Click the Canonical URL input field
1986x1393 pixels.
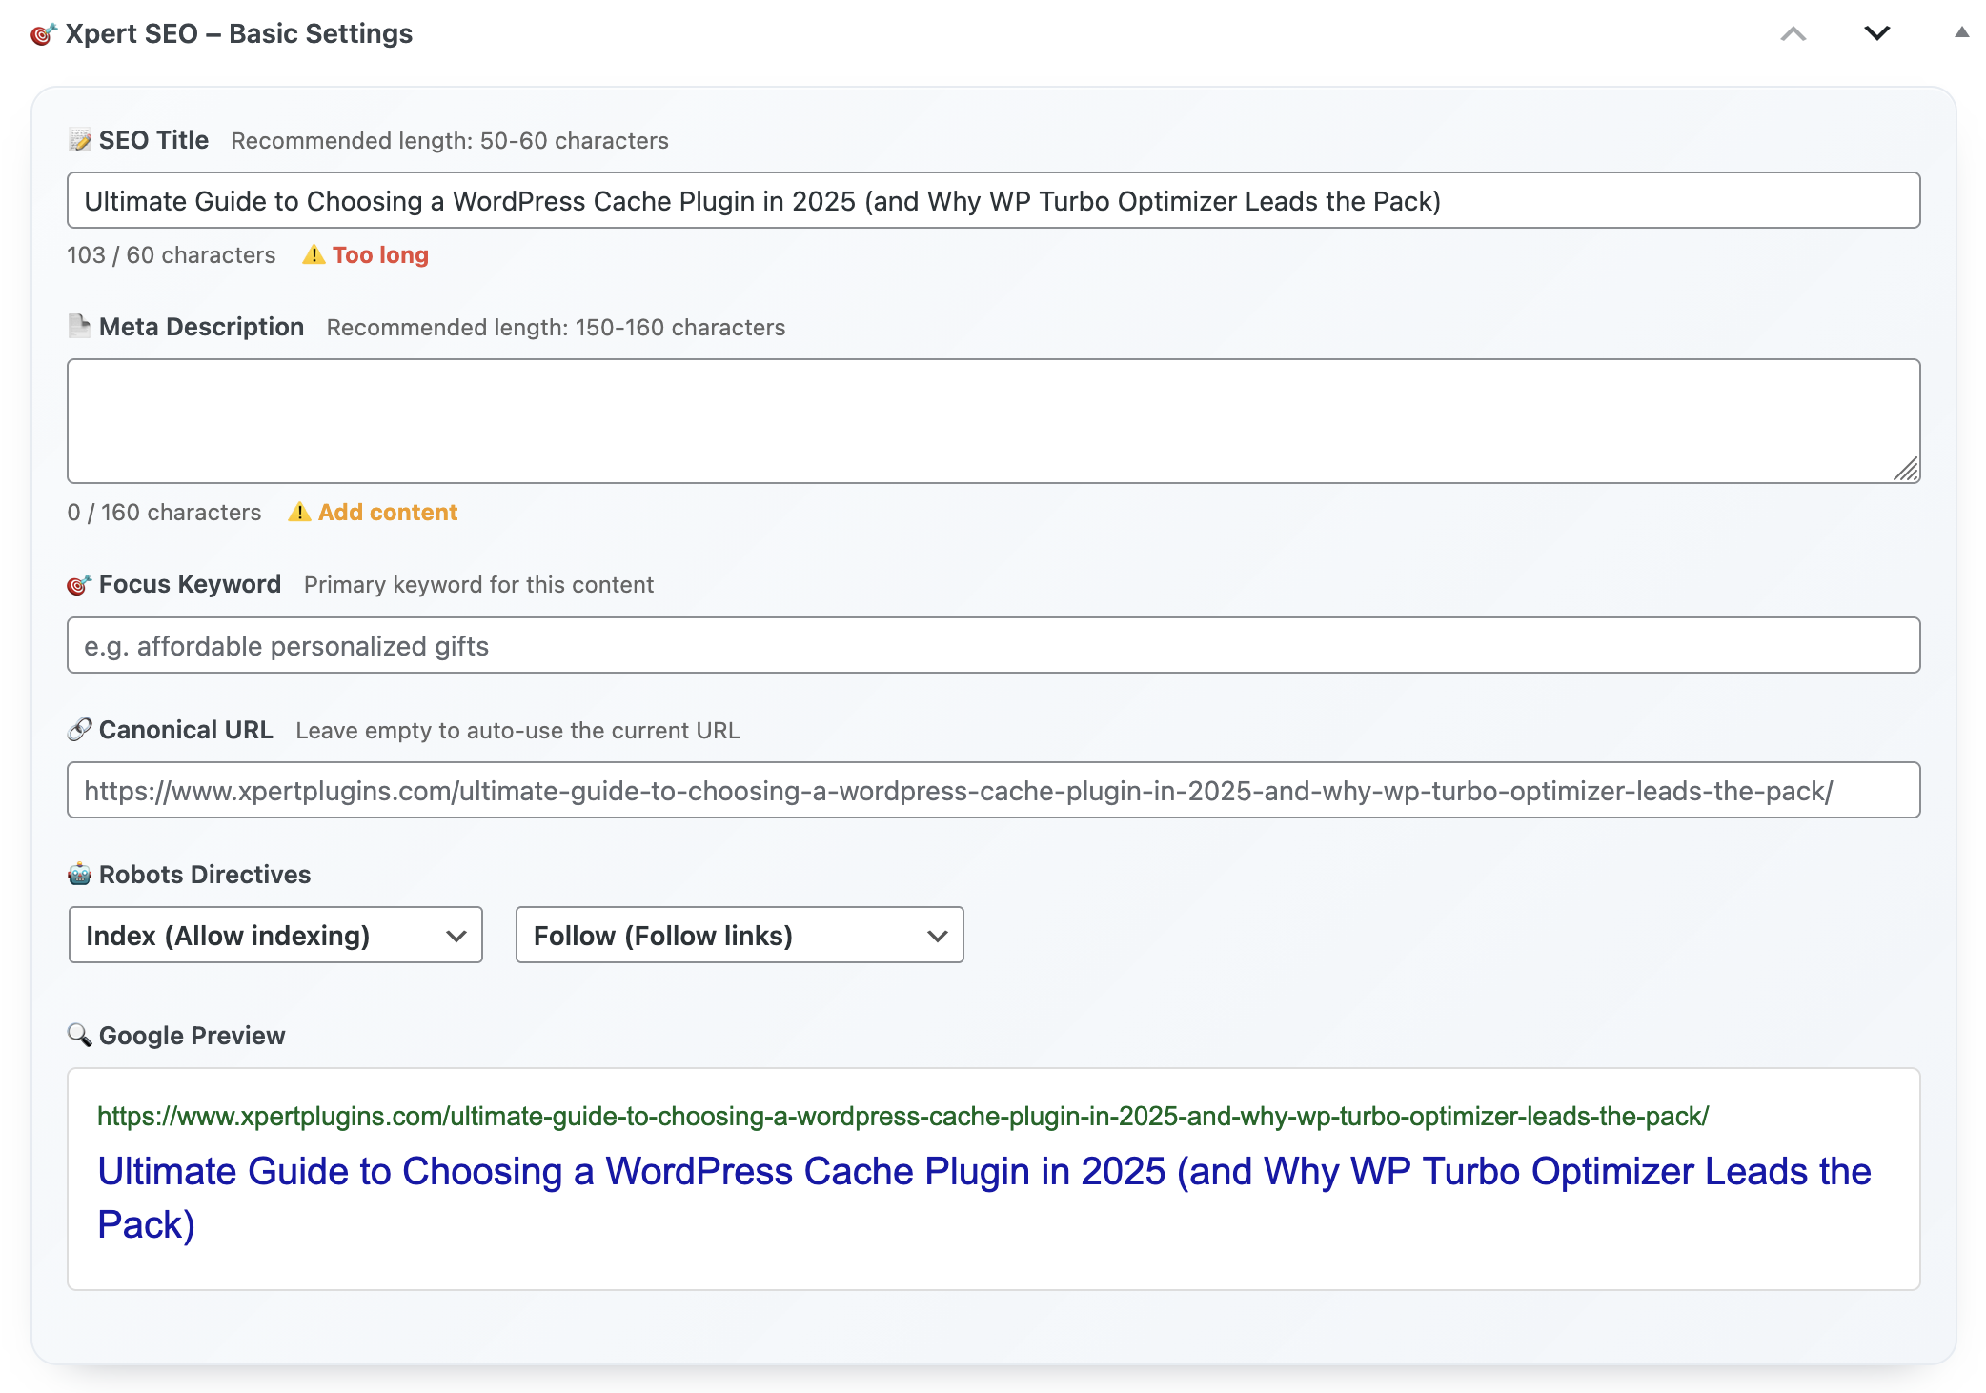[x=993, y=790]
